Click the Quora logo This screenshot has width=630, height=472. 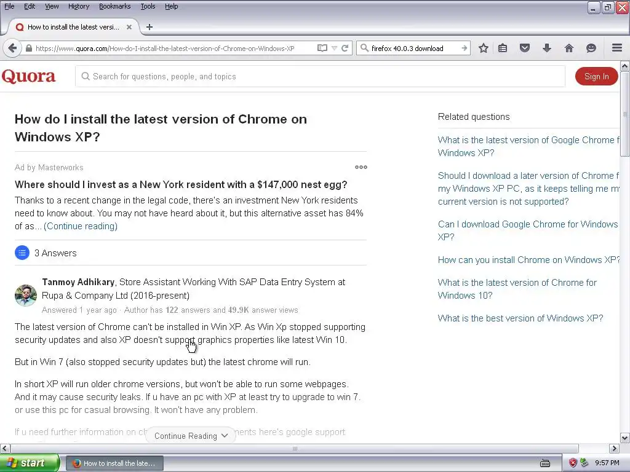[28, 76]
